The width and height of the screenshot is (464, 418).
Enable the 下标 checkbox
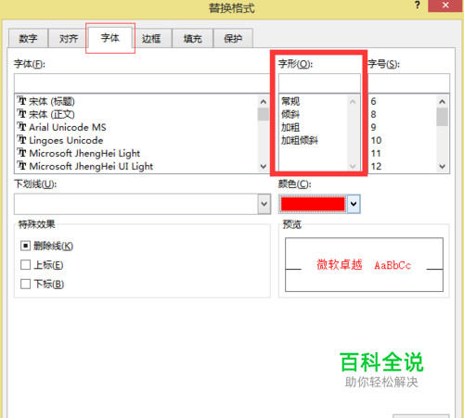coord(25,284)
